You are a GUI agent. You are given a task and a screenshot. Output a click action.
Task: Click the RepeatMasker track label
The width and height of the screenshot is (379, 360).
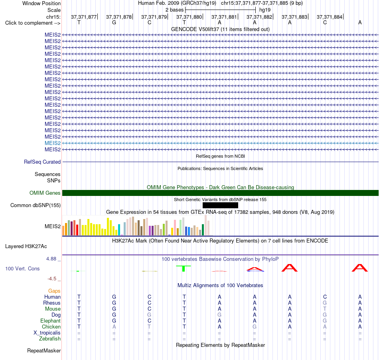tap(44, 350)
